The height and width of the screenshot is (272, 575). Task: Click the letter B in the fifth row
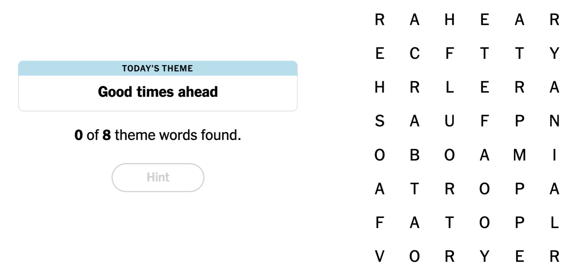(415, 156)
